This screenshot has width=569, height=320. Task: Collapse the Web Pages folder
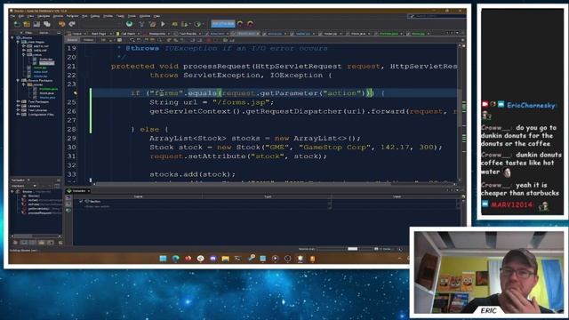point(19,42)
